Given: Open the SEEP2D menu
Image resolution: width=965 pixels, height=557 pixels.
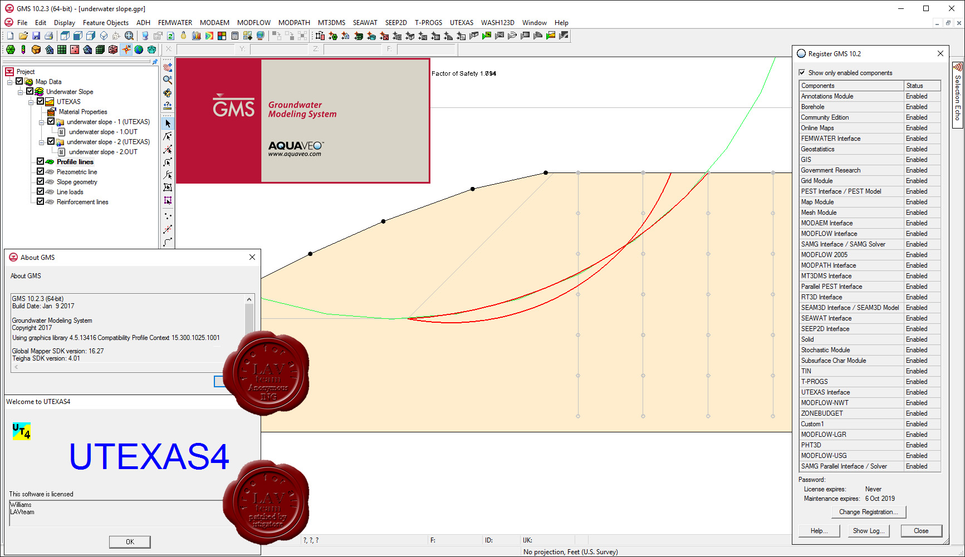Looking at the screenshot, I should pos(396,23).
